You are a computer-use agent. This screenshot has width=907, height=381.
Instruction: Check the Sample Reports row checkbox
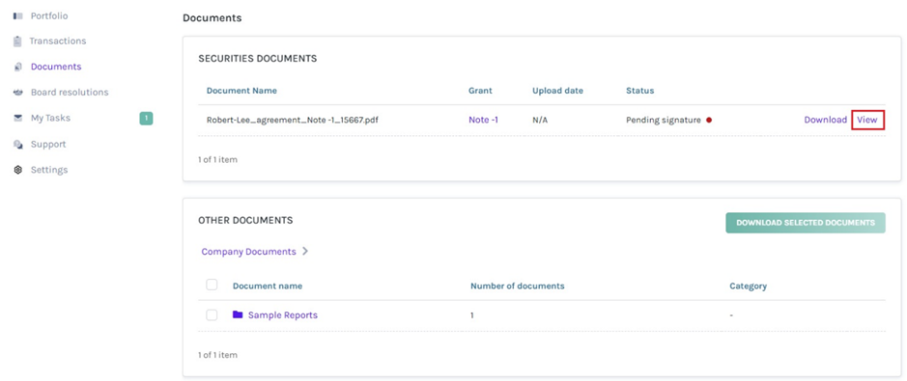pyautogui.click(x=212, y=315)
